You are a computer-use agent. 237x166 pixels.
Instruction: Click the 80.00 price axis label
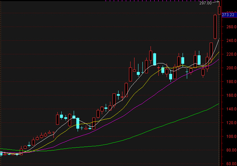(x=231, y=150)
